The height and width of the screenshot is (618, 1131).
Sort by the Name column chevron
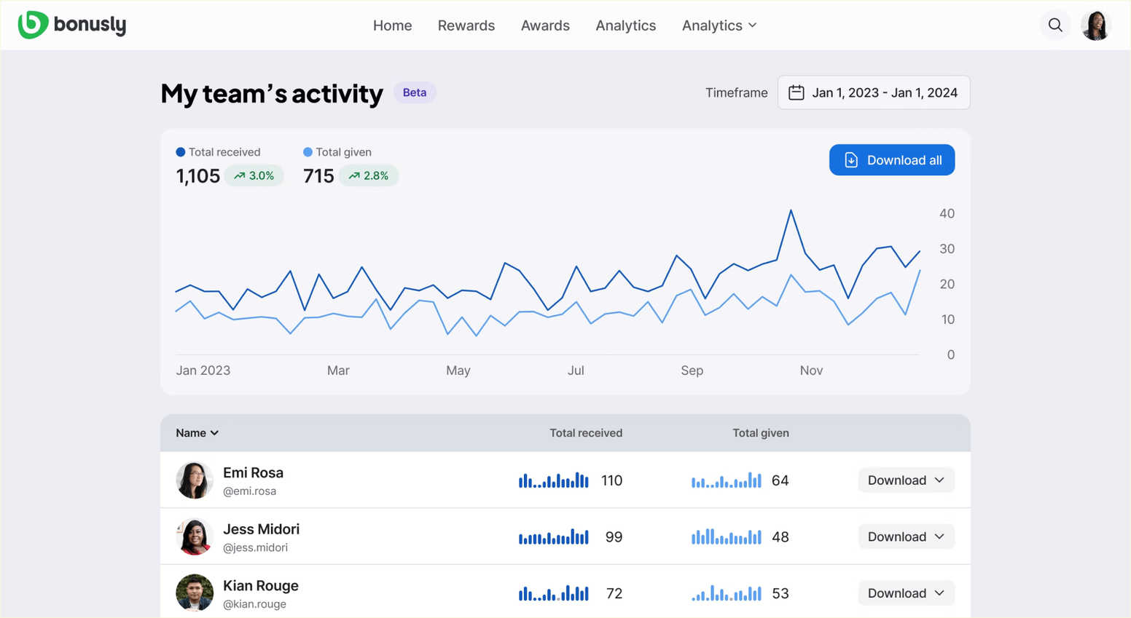pyautogui.click(x=214, y=433)
